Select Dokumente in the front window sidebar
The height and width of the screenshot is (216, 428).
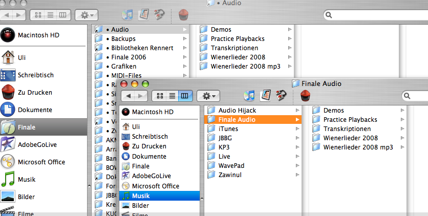[x=148, y=157]
